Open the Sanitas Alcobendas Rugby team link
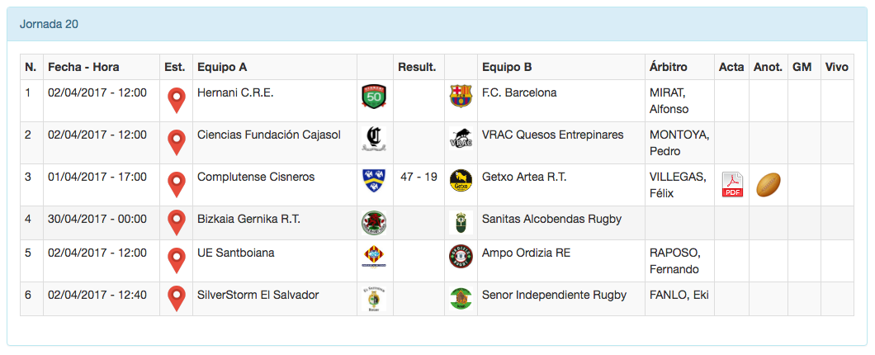Image resolution: width=875 pixels, height=355 pixels. (551, 219)
